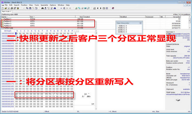
Task: Click the Paste clipboard toolbar icon
Action: (30, 8)
